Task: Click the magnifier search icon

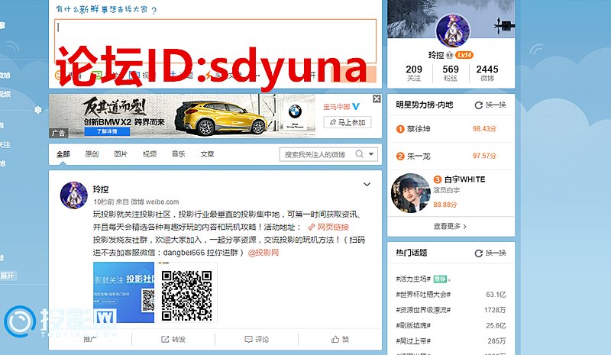Action: coord(359,154)
